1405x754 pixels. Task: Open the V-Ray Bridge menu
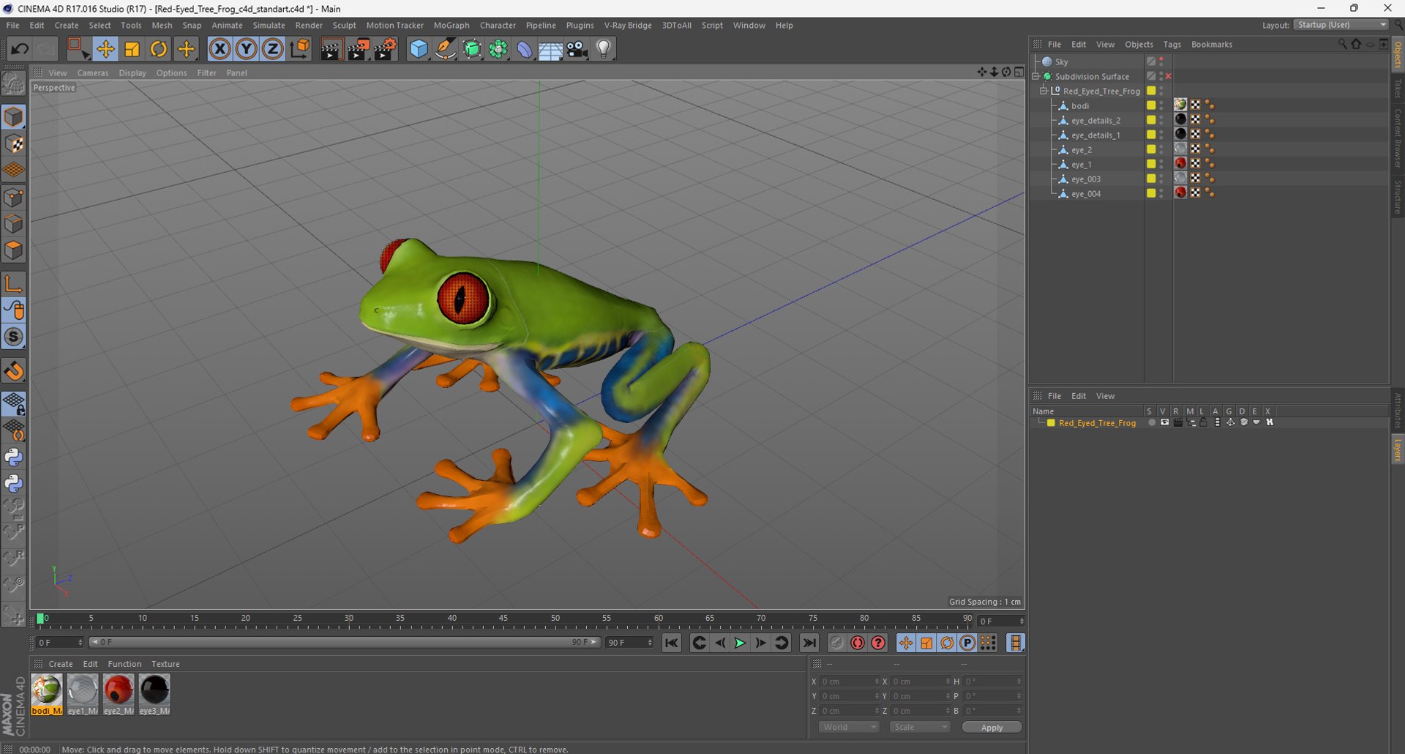pos(627,25)
